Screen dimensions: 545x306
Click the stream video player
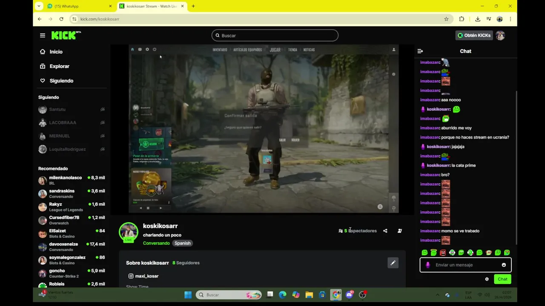[x=264, y=129]
